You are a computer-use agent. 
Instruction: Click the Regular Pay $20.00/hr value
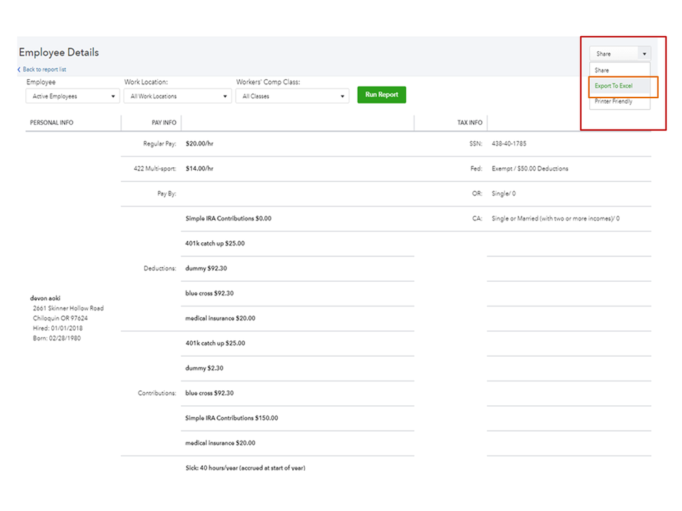[x=204, y=144]
